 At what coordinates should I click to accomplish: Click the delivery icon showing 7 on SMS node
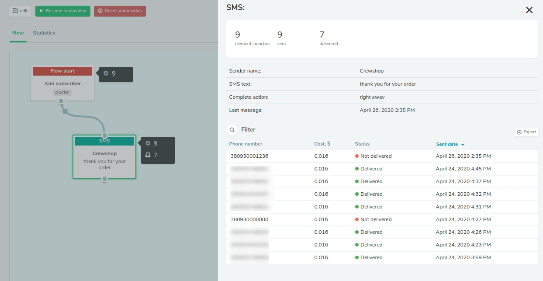(x=148, y=155)
